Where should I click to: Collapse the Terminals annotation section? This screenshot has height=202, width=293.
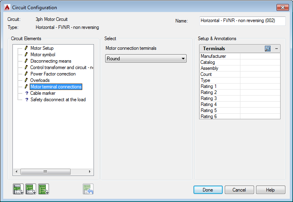(x=276, y=49)
